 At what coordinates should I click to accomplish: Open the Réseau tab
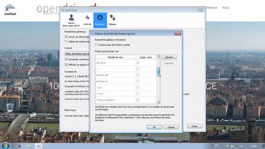pyautogui.click(x=113, y=20)
